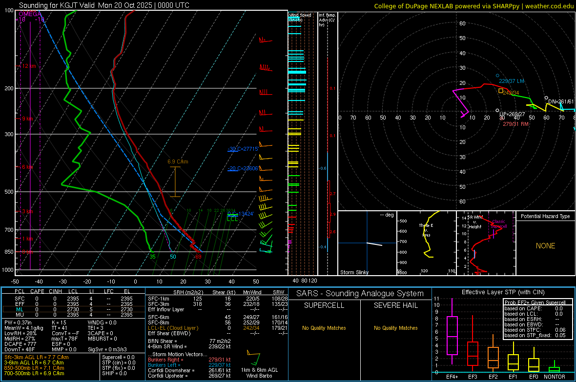The height and width of the screenshot is (382, 576).
Task: Click the Wind Speed (knots) panel heading
Action: (x=300, y=17)
